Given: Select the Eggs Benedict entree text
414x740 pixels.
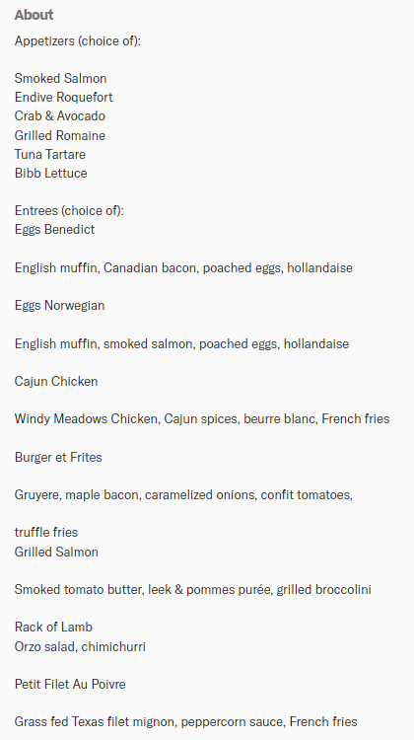Looking at the screenshot, I should (x=54, y=230).
